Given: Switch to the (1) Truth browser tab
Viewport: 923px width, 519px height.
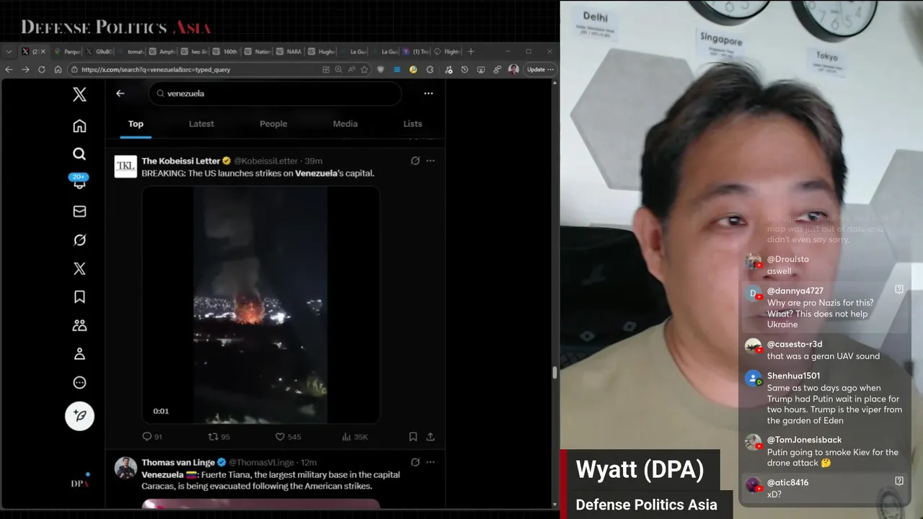Looking at the screenshot, I should click(415, 51).
